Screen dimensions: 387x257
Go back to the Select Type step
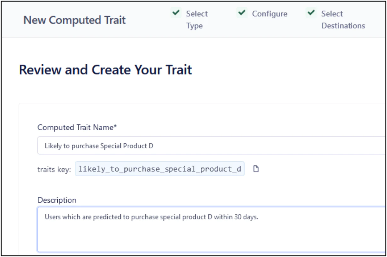pos(197,20)
